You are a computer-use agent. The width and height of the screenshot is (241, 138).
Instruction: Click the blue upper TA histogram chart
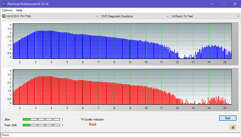click(122, 41)
